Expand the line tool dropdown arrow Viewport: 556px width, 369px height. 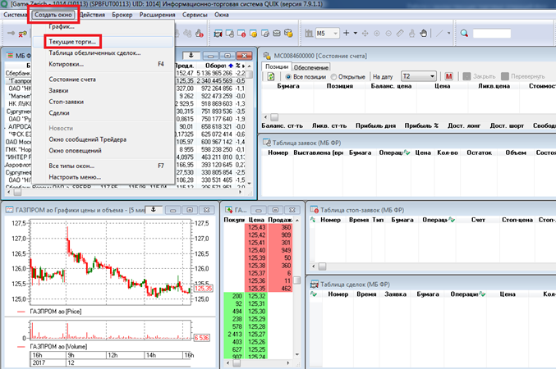coord(448,34)
